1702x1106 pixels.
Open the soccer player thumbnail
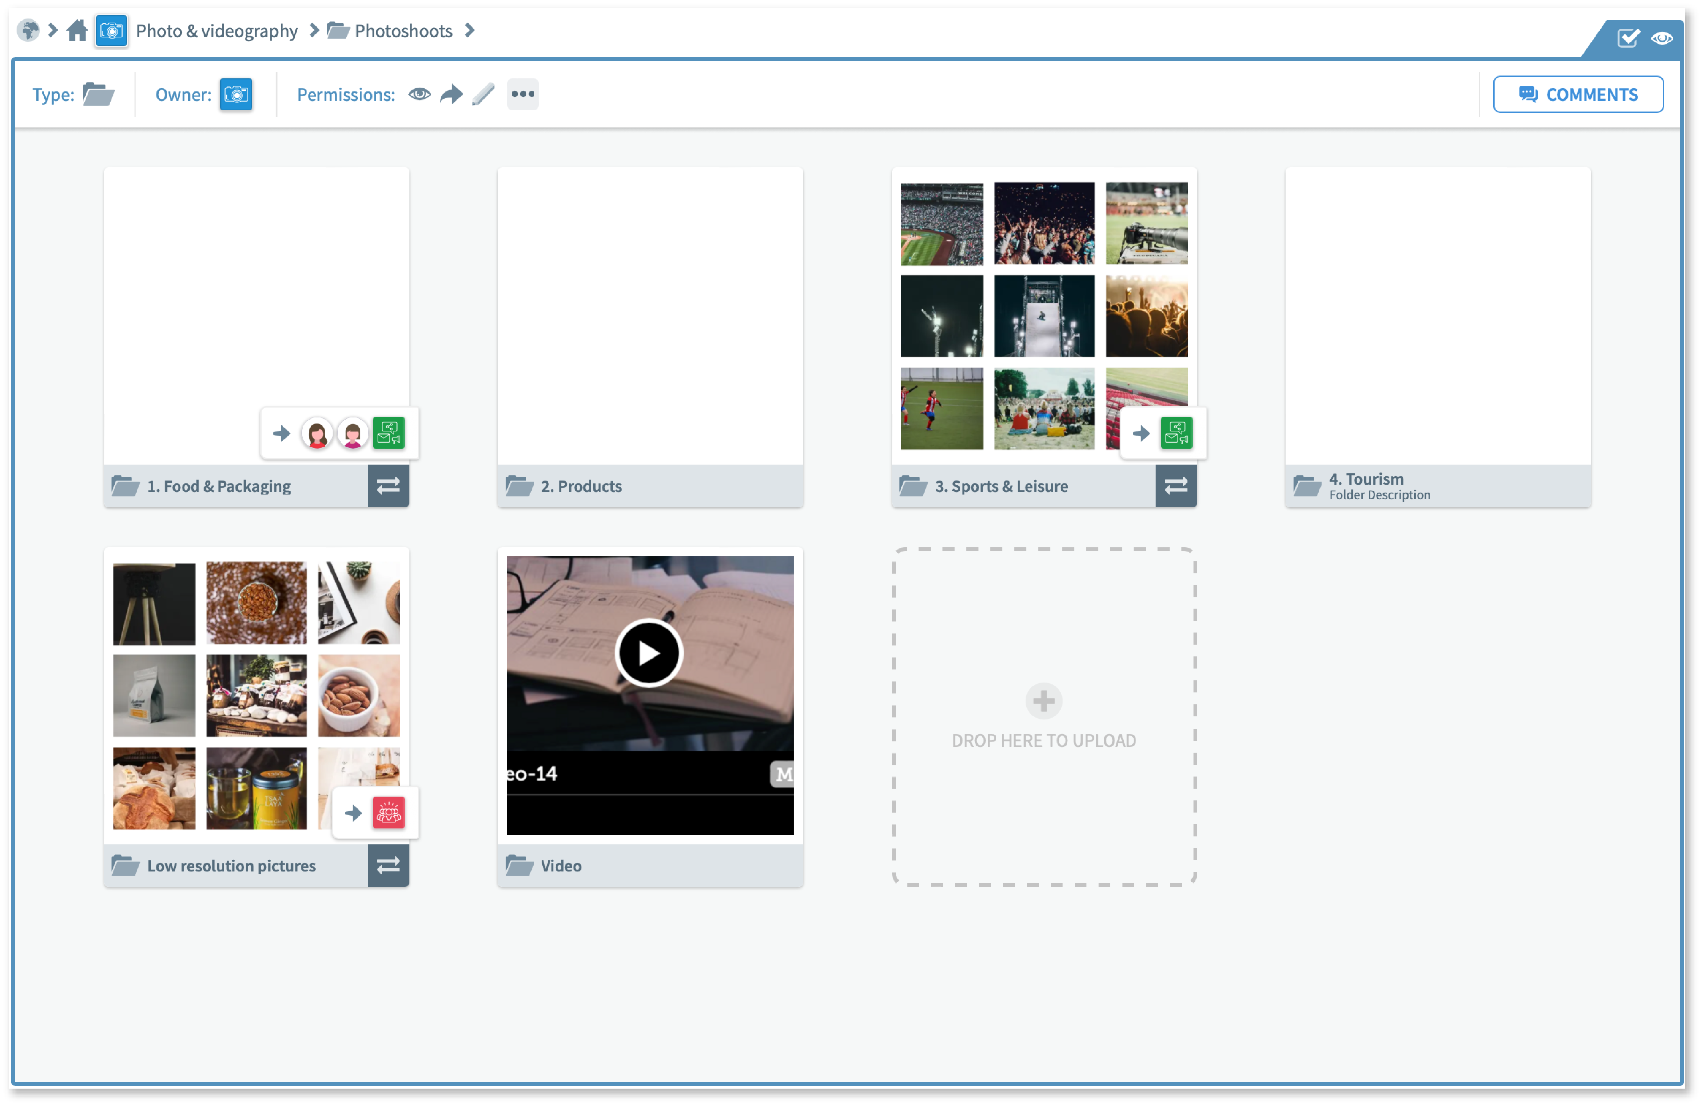(942, 409)
